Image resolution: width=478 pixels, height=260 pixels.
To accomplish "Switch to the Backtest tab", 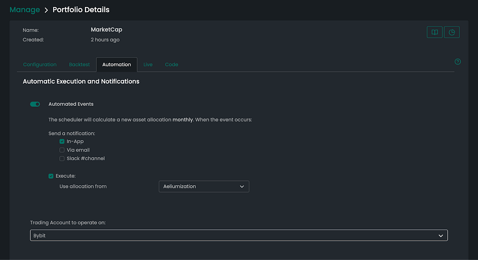I will [79, 64].
